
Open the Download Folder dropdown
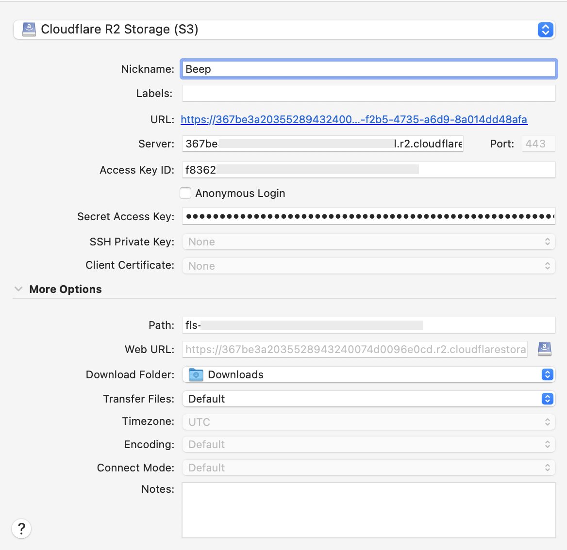368,374
